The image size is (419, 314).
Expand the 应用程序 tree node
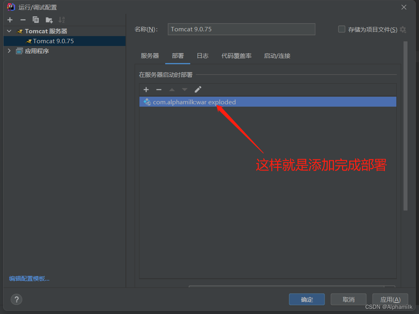[9, 51]
